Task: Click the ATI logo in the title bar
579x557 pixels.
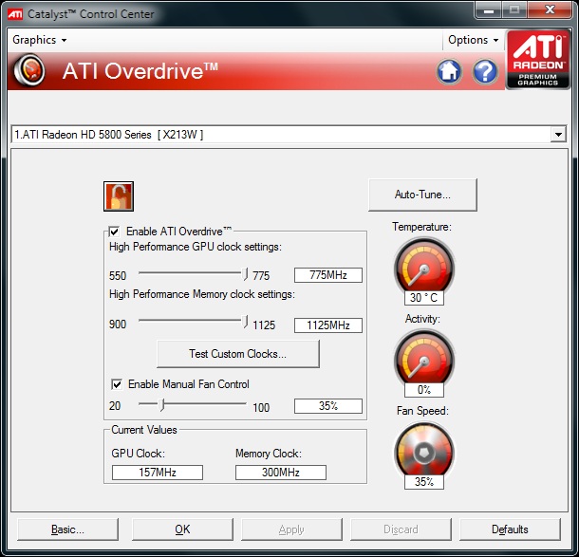Action: [x=15, y=14]
